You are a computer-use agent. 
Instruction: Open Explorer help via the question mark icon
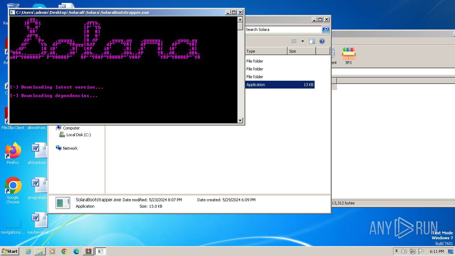(x=322, y=41)
